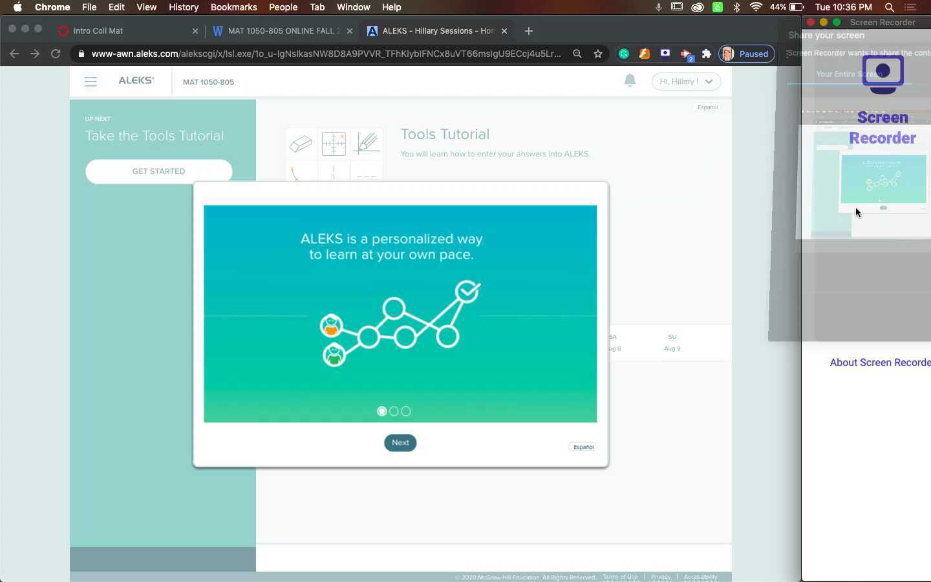This screenshot has width=931, height=582.
Task: Open the Grammarly browser extension
Action: 623,54
